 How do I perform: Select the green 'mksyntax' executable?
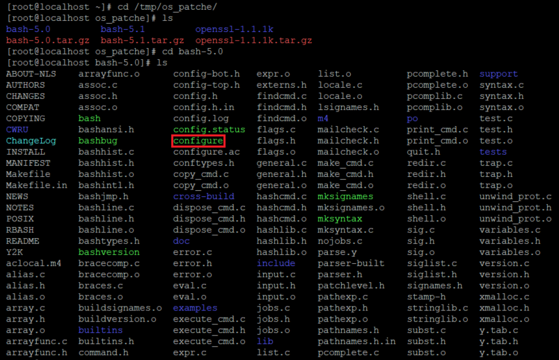click(340, 219)
